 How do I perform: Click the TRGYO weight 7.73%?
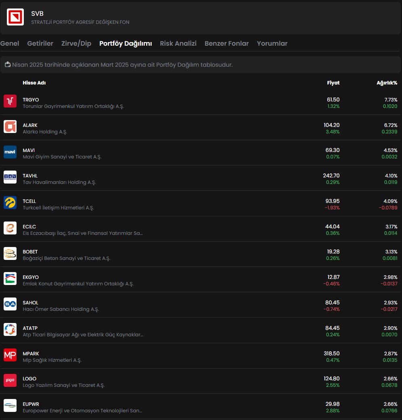[391, 100]
